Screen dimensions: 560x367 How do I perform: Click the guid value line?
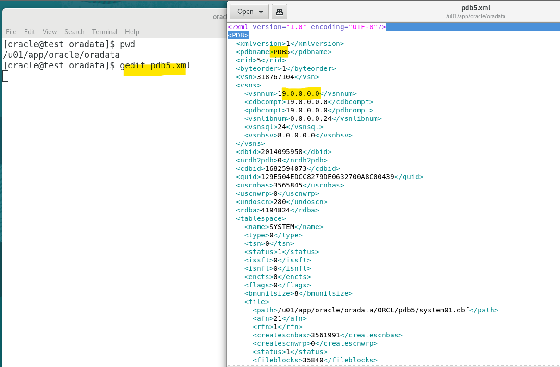(x=330, y=177)
